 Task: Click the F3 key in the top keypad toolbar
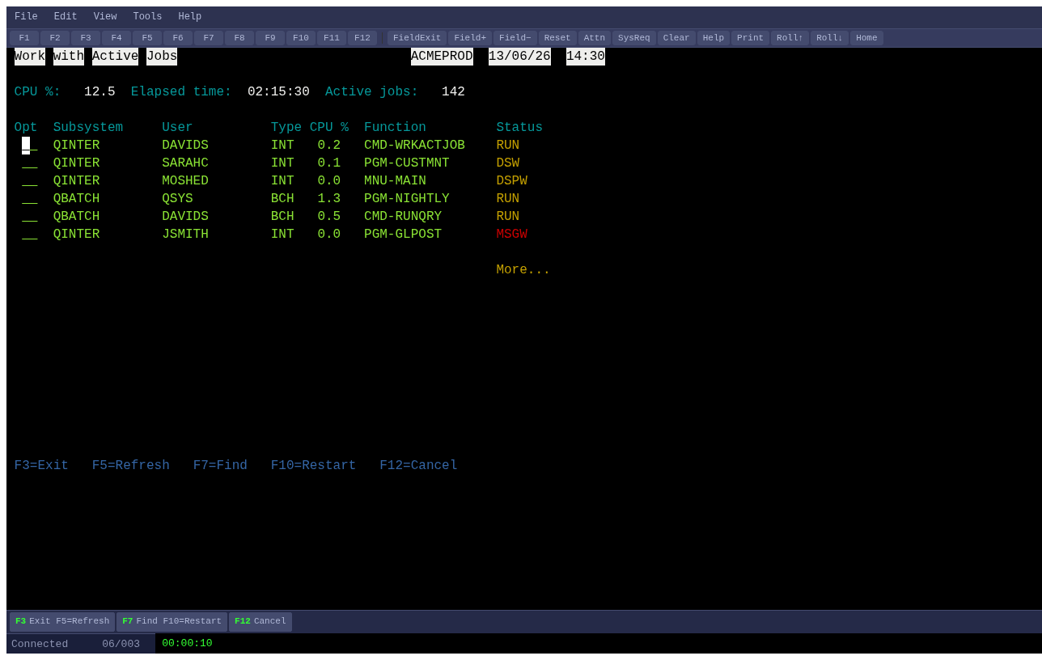tap(86, 38)
